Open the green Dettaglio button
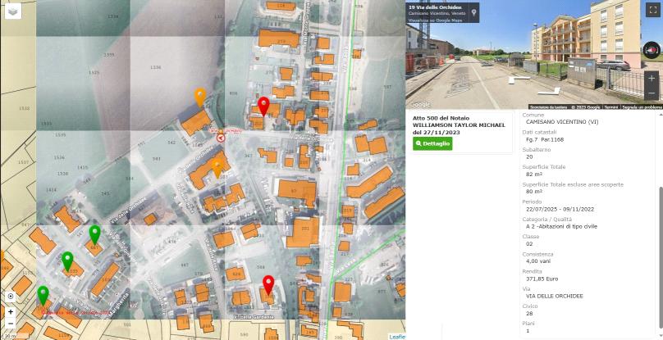Viewport: 663px width, 340px height. tap(432, 143)
